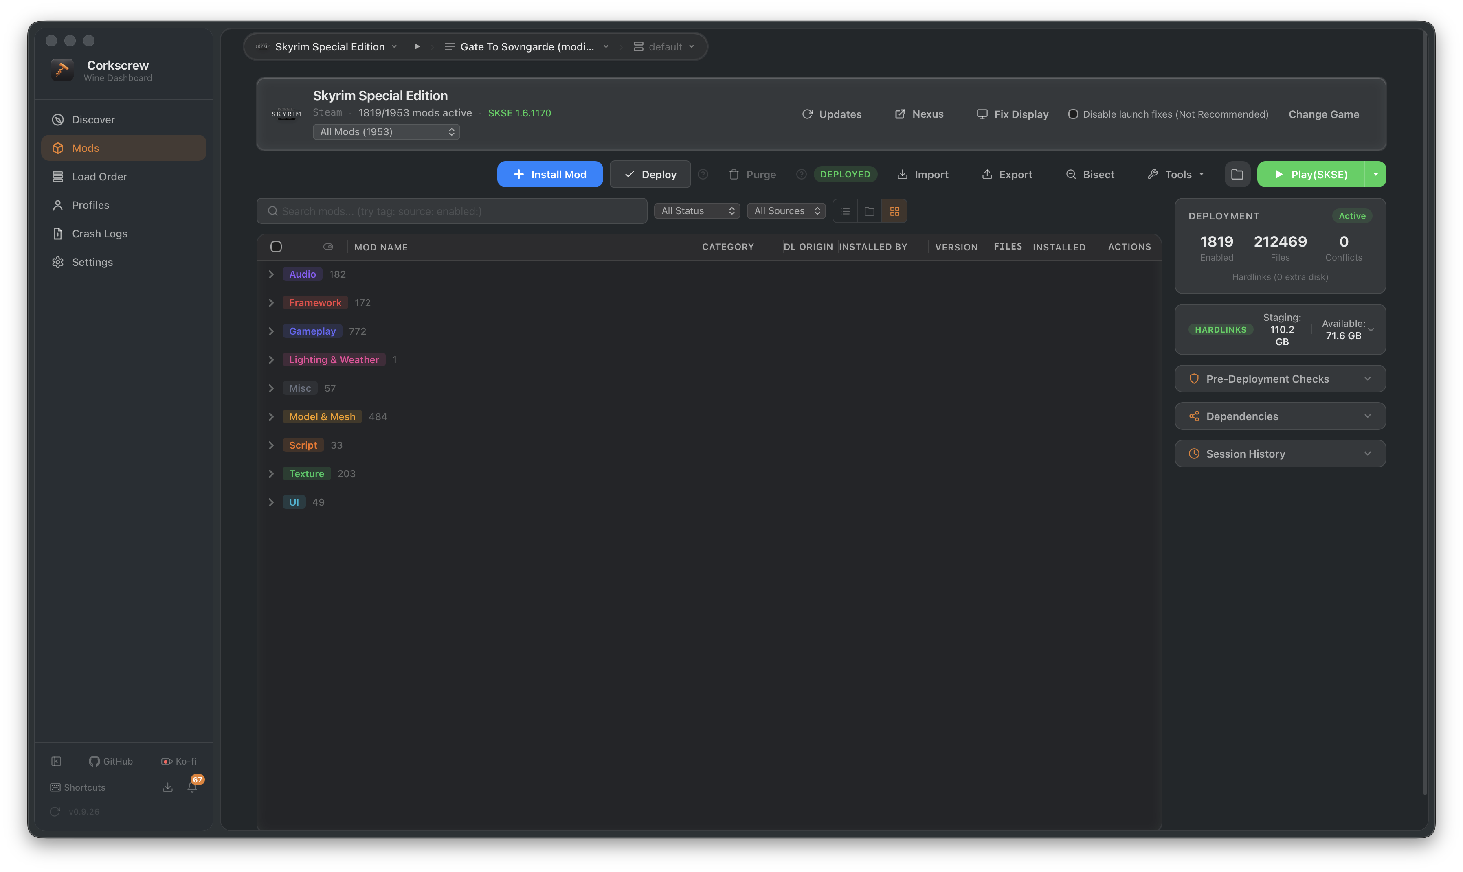Image resolution: width=1463 pixels, height=872 pixels.
Task: Click the help icon next to Deploy
Action: (703, 175)
